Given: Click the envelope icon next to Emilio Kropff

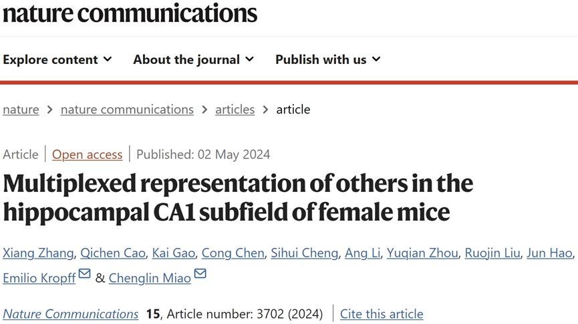Looking at the screenshot, I should [85, 275].
